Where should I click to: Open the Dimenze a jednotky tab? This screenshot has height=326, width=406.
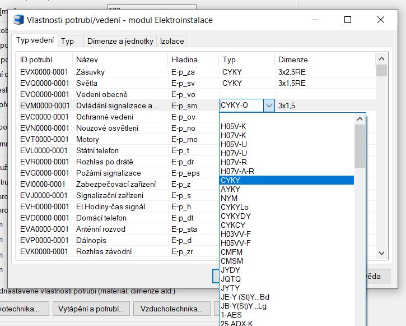[120, 41]
